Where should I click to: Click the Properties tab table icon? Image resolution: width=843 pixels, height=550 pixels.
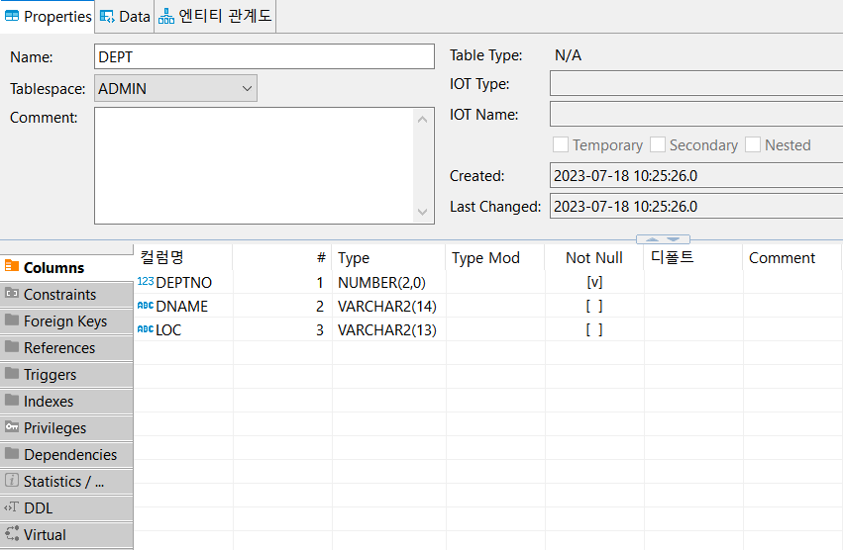click(x=12, y=16)
